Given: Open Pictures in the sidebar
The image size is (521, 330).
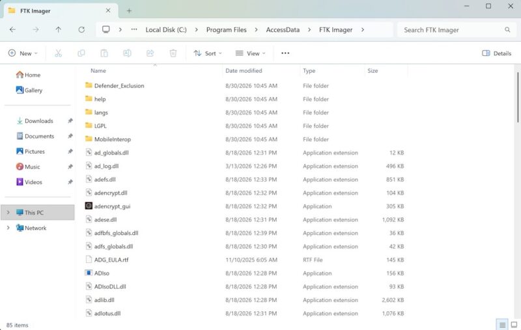Looking at the screenshot, I should coord(31,152).
